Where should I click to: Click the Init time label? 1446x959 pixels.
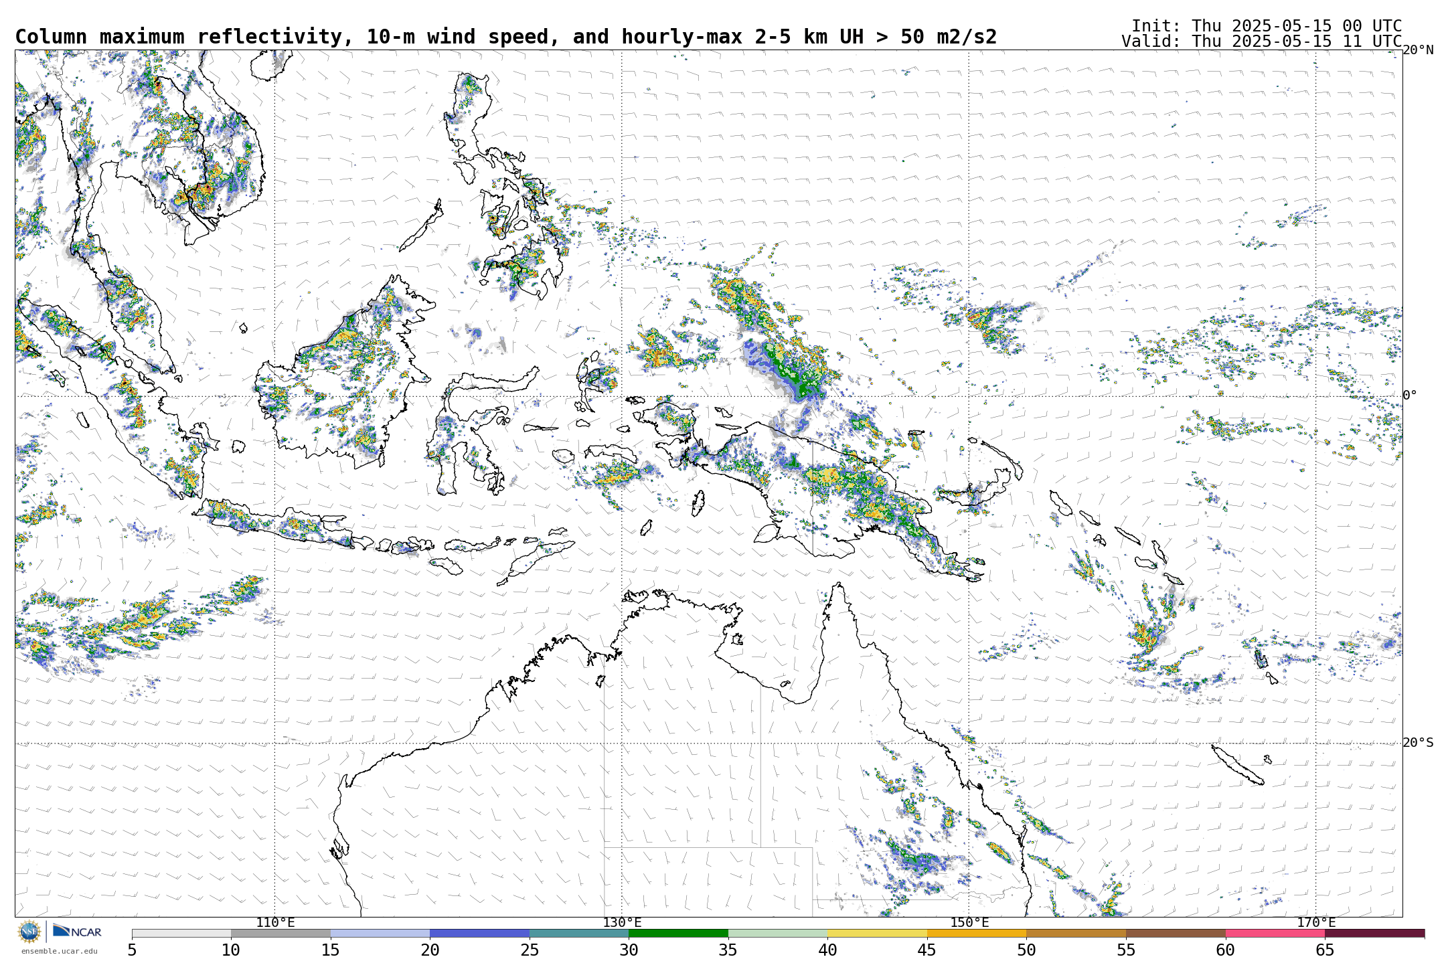[1267, 26]
